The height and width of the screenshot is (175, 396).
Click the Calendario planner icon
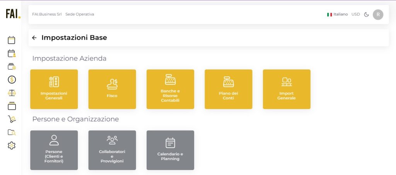[170, 143]
